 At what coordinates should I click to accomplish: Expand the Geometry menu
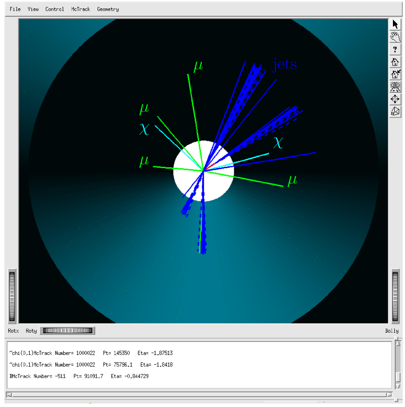[x=108, y=9]
